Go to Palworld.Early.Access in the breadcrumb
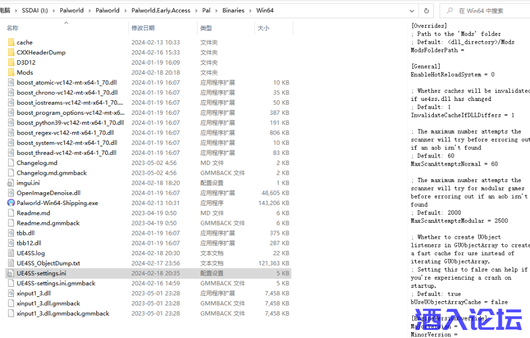530x338 pixels. 161,10
